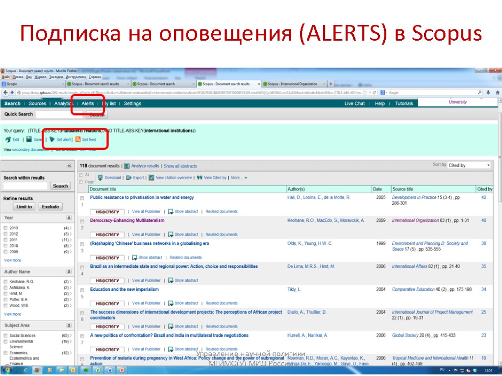502x376 pixels.
Task: Click Show abstract icon for Public resistance article
Action: click(171, 211)
